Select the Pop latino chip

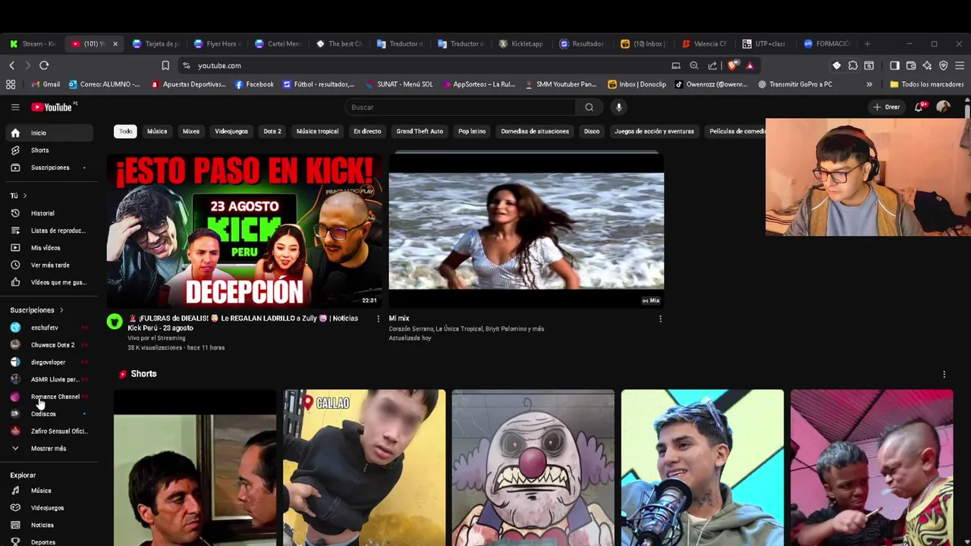click(472, 131)
